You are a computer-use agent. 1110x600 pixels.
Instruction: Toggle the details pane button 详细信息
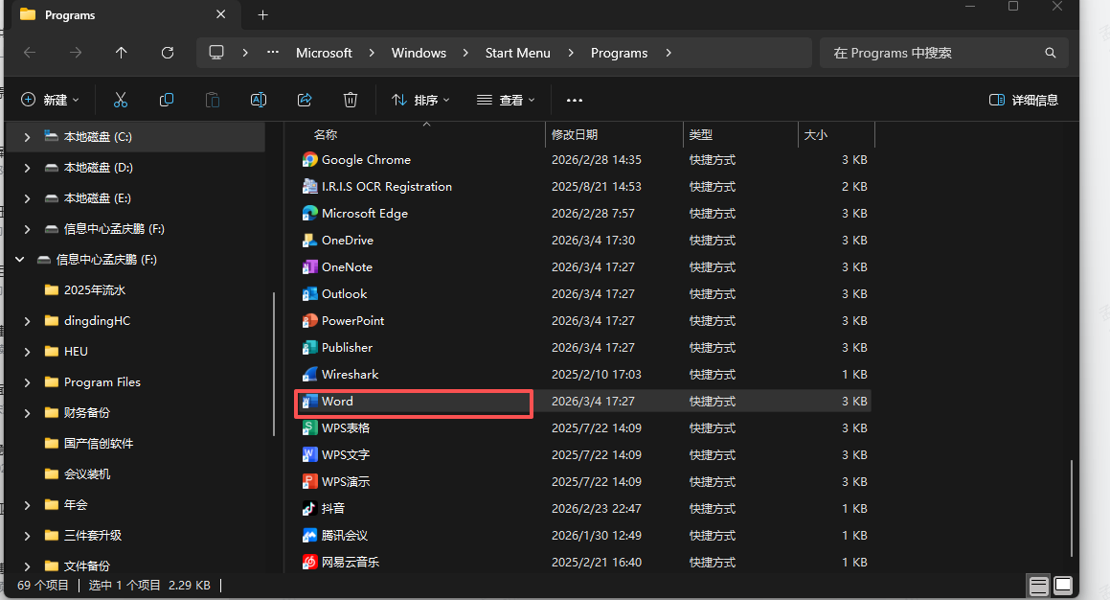(x=1023, y=100)
